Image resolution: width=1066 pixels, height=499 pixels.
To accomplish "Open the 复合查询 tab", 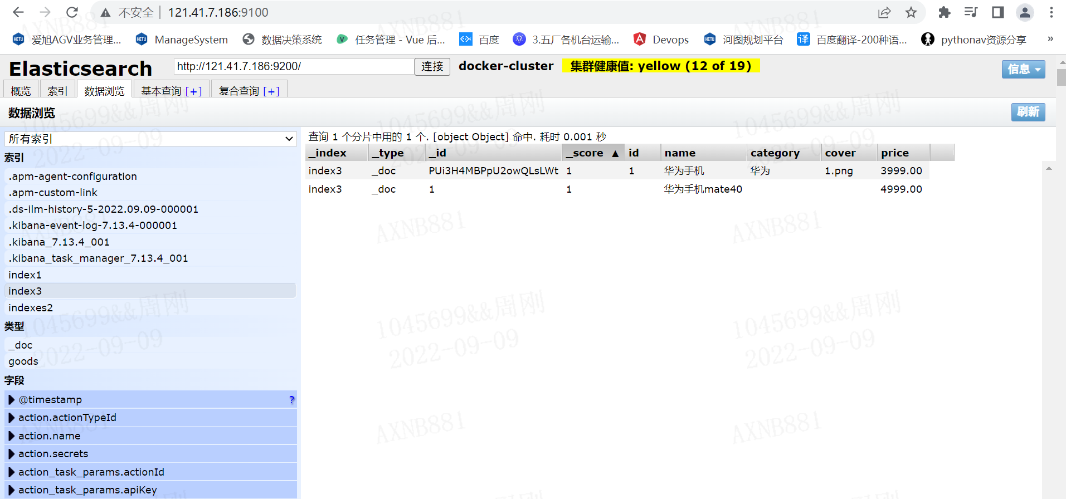I will 239,91.
